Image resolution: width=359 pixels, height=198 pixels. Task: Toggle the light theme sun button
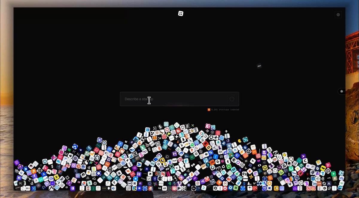342,91
